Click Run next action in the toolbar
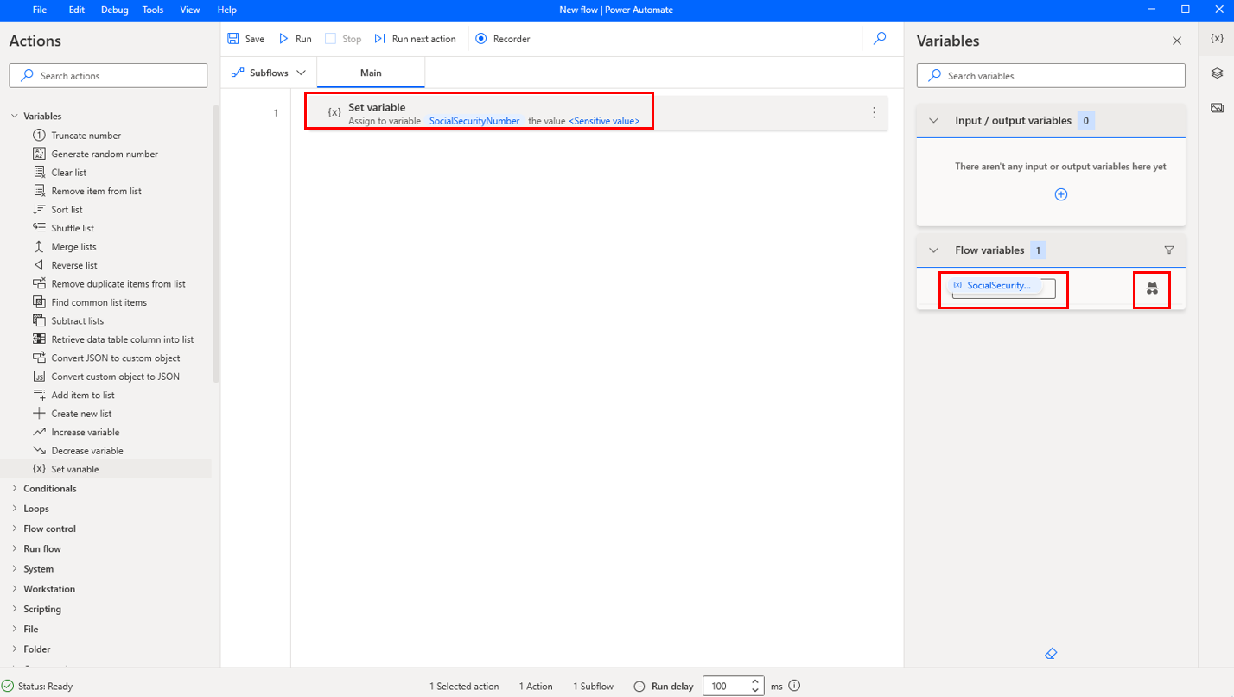This screenshot has width=1234, height=697. click(416, 38)
